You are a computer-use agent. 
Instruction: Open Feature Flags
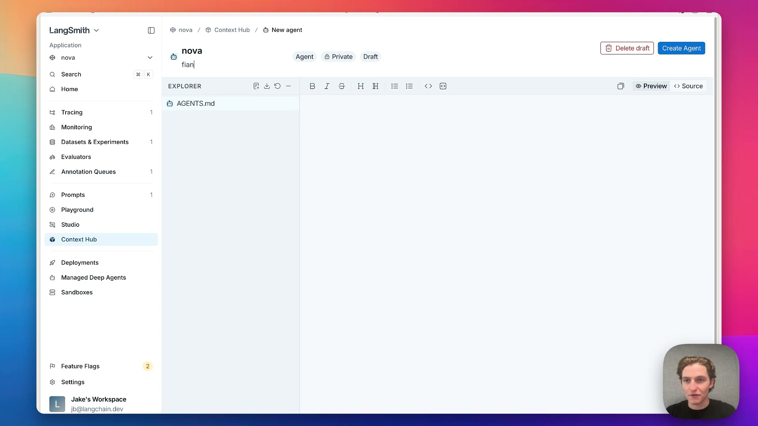101,366
